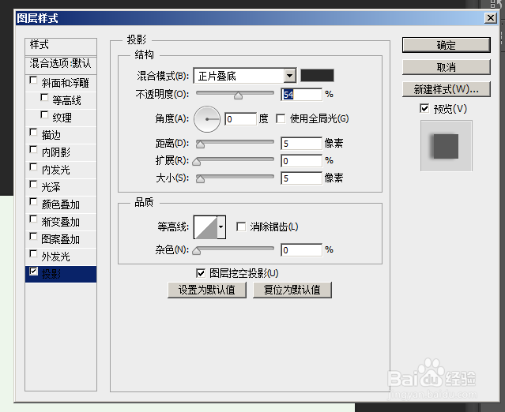The width and height of the screenshot is (505, 412).
Task: Enable the 光泽 checkbox
Action: [x=33, y=184]
